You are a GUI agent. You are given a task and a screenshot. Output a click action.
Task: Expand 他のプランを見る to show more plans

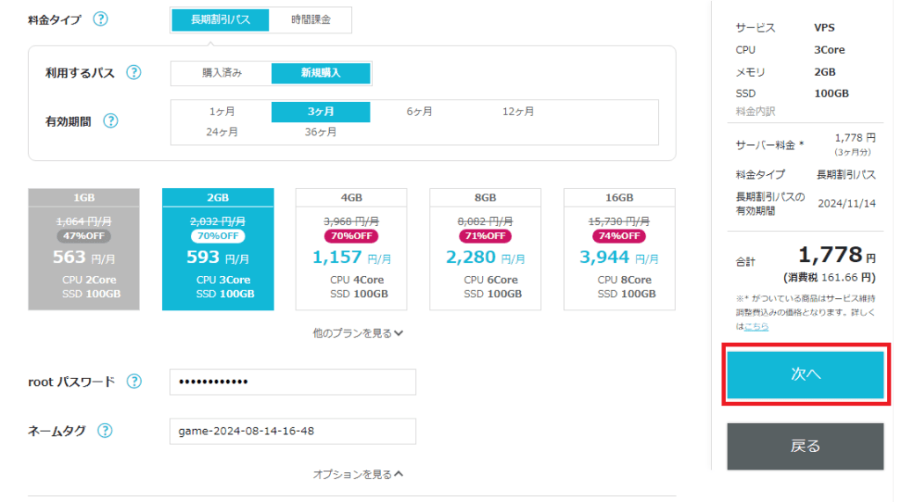[357, 333]
